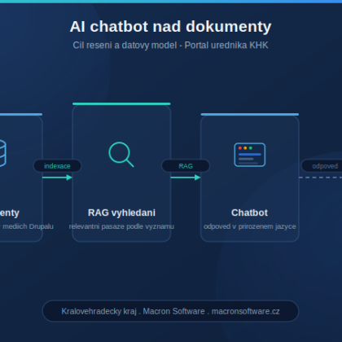Select the RAG vyhledani card title
The width and height of the screenshot is (342, 342).
tap(121, 213)
